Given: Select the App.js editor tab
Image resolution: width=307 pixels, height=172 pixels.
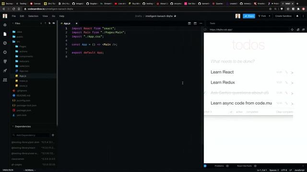Looking at the screenshot, I should 67,23.
